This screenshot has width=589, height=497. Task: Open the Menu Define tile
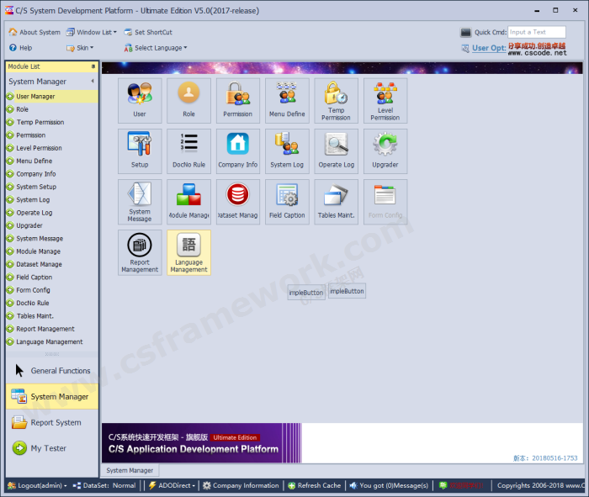point(287,100)
